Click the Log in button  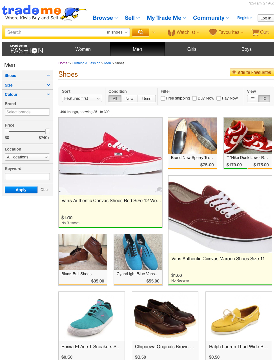click(x=266, y=18)
